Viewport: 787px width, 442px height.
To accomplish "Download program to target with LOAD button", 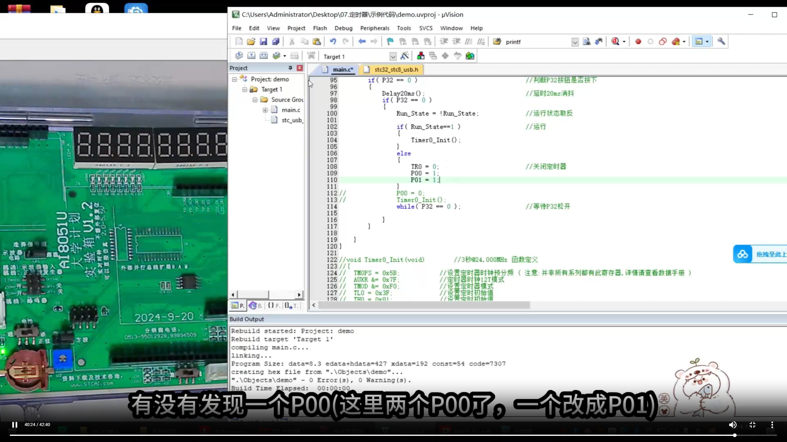I will tap(311, 56).
